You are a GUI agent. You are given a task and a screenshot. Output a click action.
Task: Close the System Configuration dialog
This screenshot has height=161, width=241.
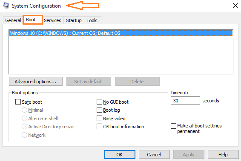[x=235, y=6]
